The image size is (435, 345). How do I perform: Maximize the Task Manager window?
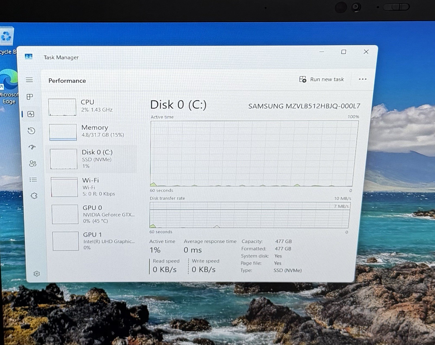tap(344, 52)
